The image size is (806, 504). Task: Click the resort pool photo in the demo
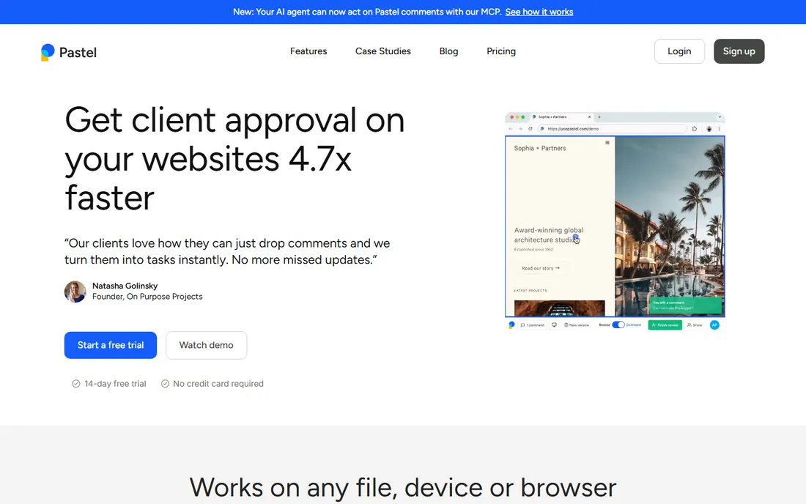click(x=669, y=226)
